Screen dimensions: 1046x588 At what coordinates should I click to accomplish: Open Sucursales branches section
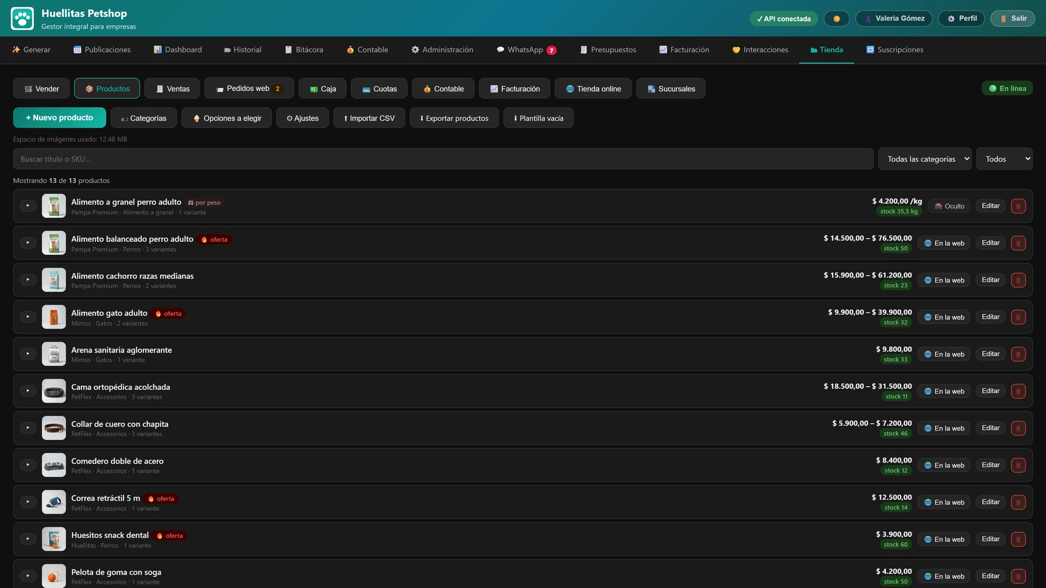pyautogui.click(x=671, y=89)
